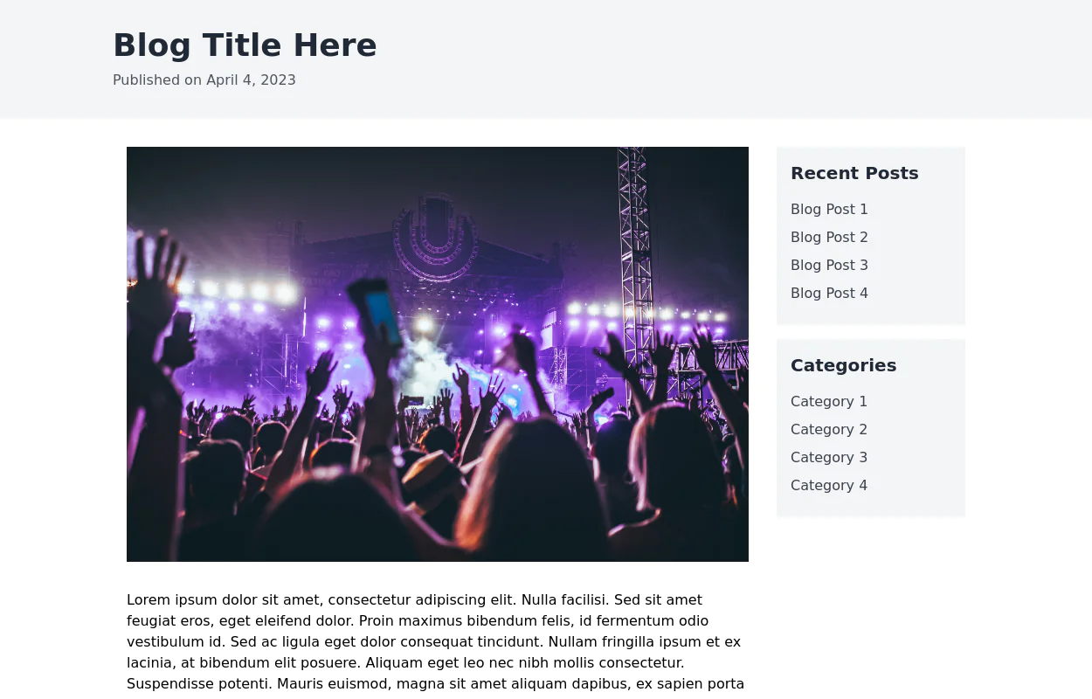
Task: Click the words "Published on" in header
Action: [157, 80]
